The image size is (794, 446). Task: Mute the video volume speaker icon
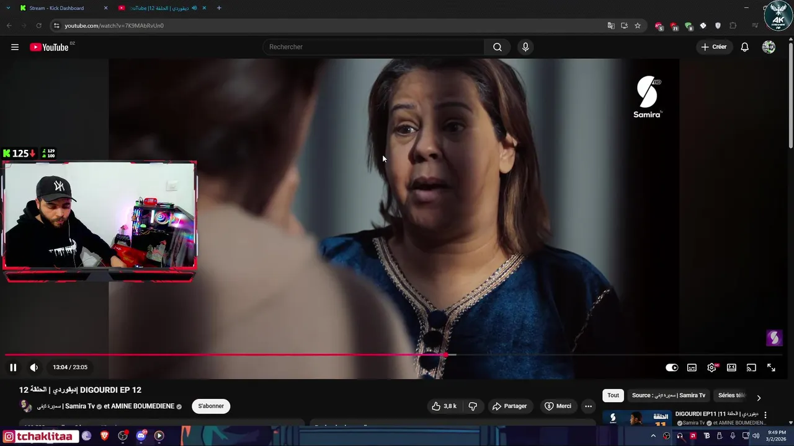(34, 367)
